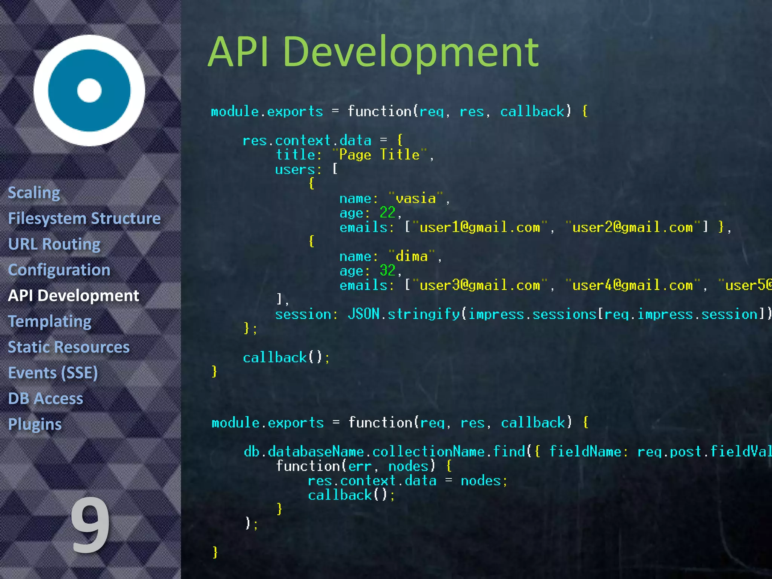Image resolution: width=772 pixels, height=579 pixels.
Task: Click the res.context.data = { line
Action: coord(323,140)
